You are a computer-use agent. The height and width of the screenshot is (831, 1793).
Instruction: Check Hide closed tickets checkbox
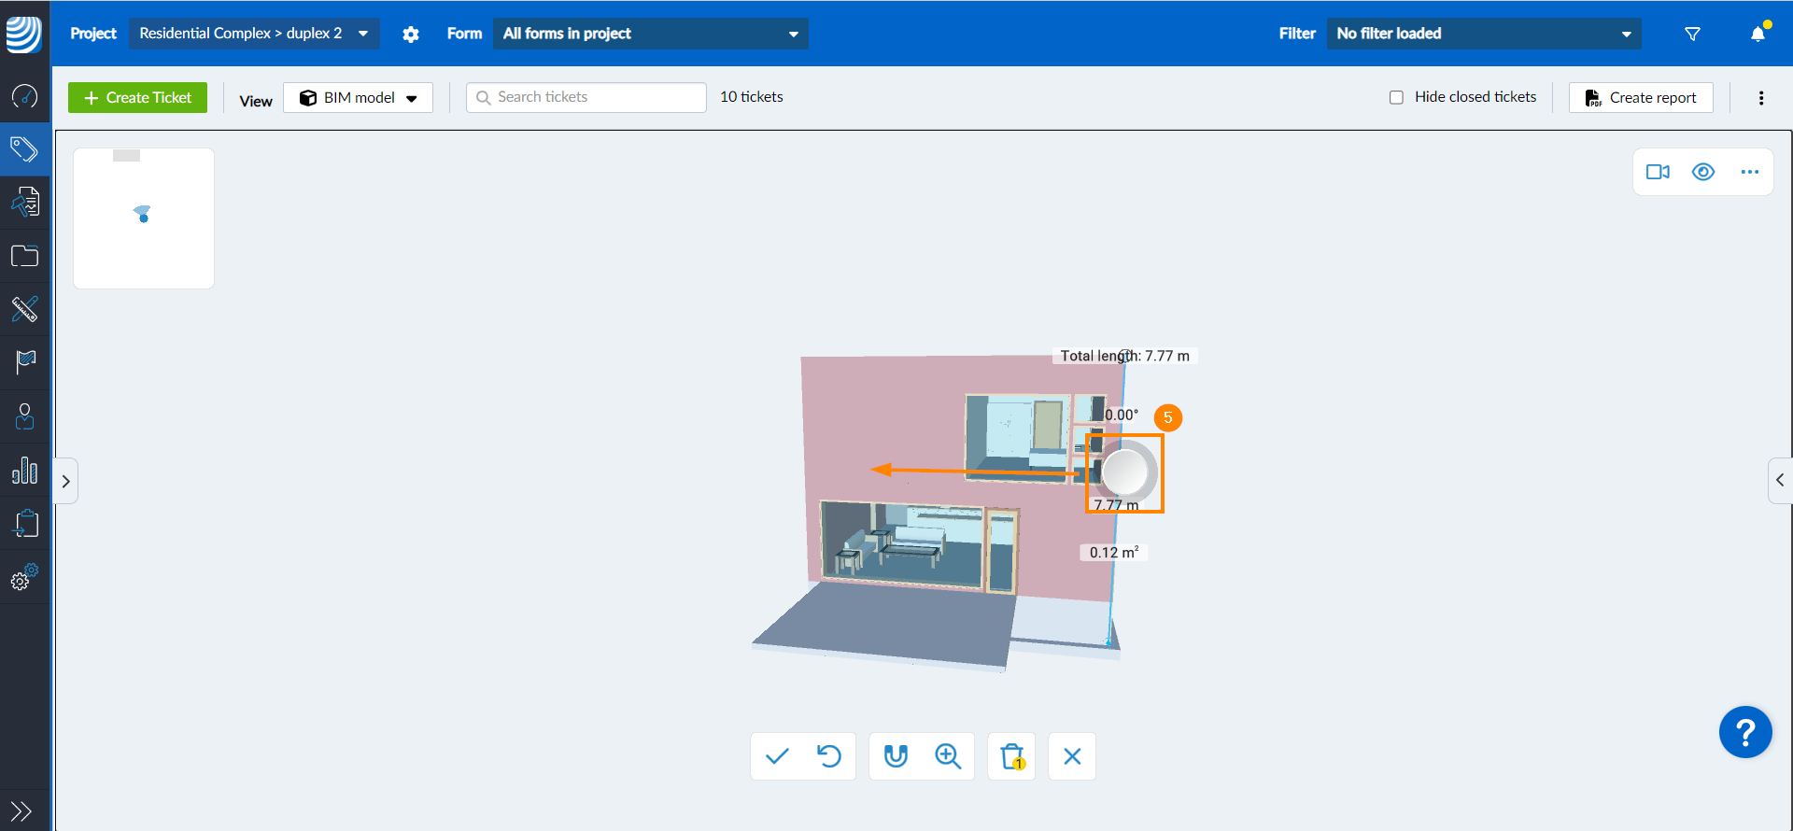[1396, 97]
